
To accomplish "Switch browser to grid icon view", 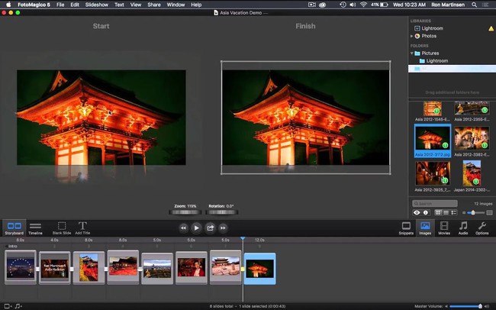I will pyautogui.click(x=438, y=212).
